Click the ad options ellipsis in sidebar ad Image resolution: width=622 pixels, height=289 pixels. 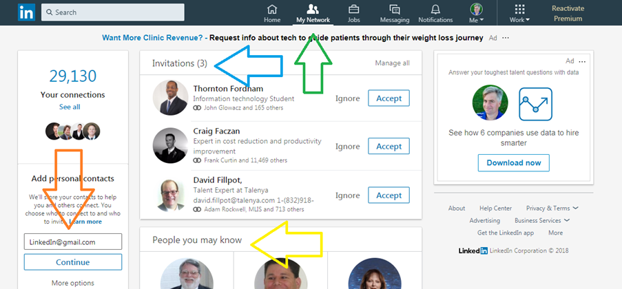point(582,61)
